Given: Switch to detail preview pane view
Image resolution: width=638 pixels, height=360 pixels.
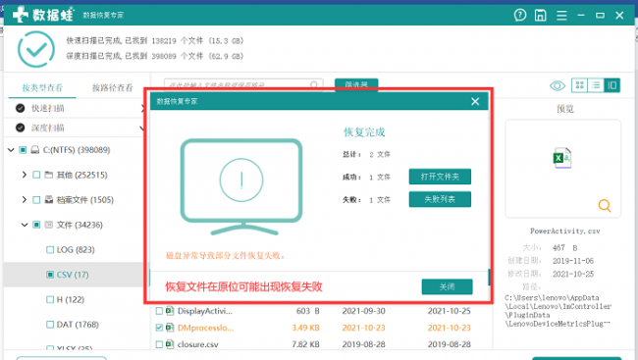Looking at the screenshot, I should tap(611, 85).
